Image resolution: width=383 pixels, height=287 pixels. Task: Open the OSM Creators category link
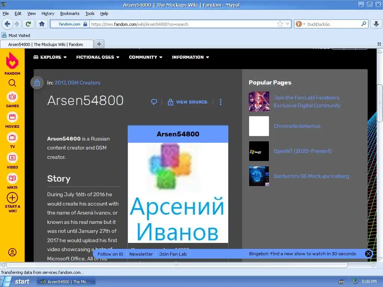coord(84,83)
